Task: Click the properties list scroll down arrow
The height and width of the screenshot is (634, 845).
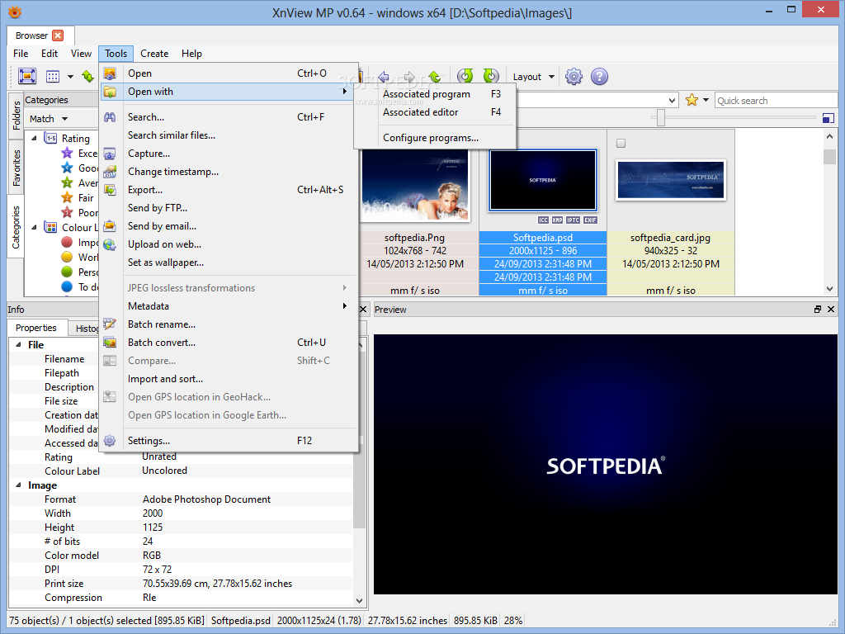Action: (360, 600)
